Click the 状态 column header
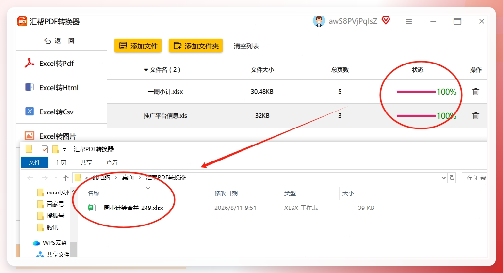 [417, 70]
